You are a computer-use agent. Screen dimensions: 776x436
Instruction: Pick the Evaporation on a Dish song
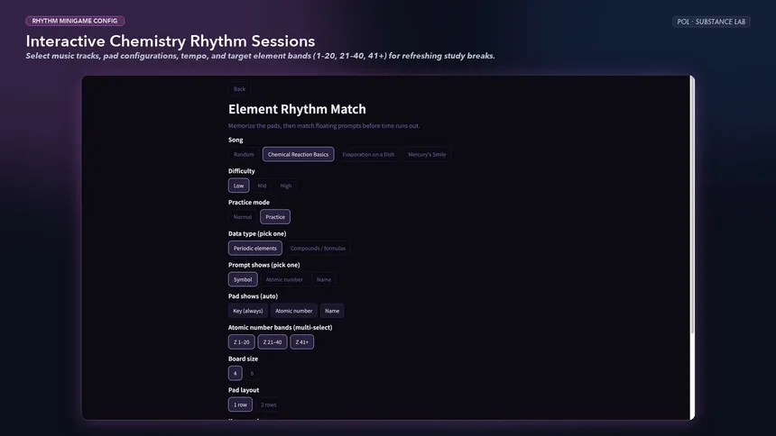pyautogui.click(x=368, y=154)
